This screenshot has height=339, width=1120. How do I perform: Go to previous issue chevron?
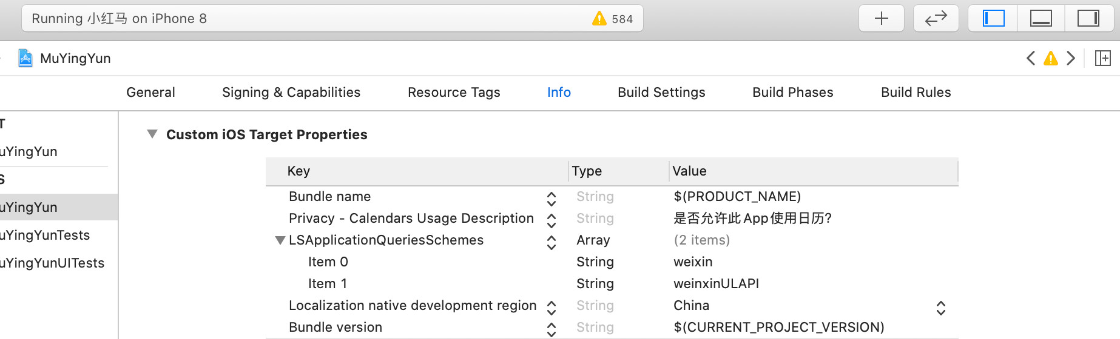point(1030,58)
